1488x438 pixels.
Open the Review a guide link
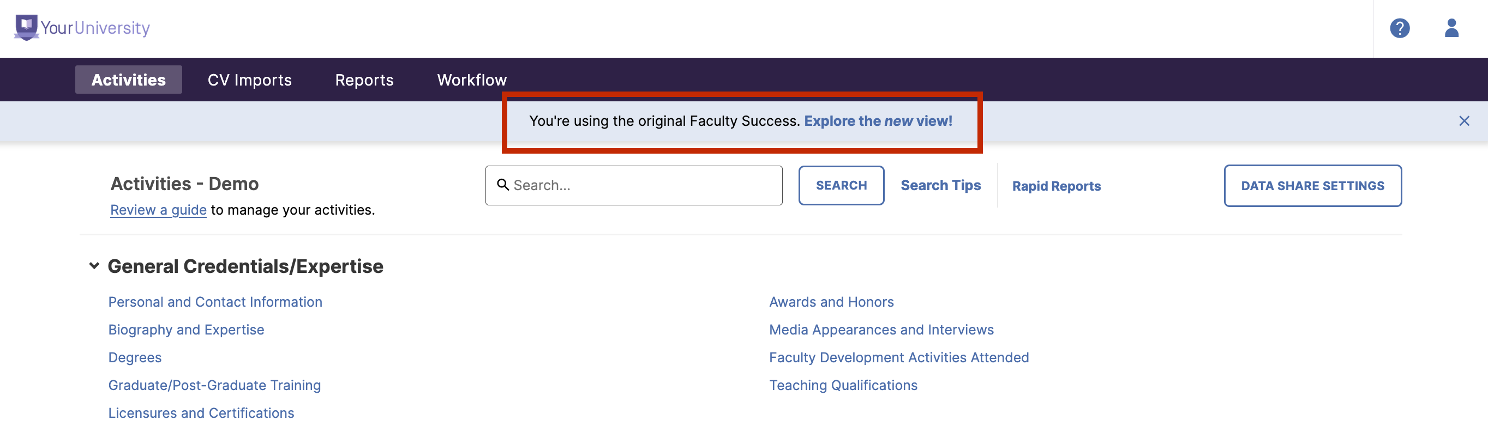click(158, 210)
